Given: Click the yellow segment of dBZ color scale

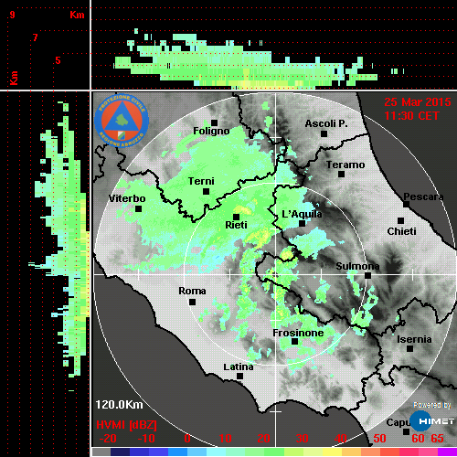Looking at the screenshot, I should click(332, 452).
